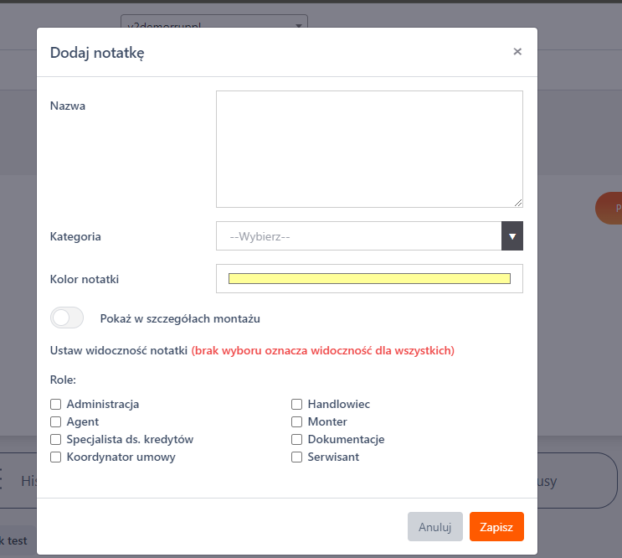Toggle Pokaż w szczegółach montażu switch

pyautogui.click(x=68, y=318)
